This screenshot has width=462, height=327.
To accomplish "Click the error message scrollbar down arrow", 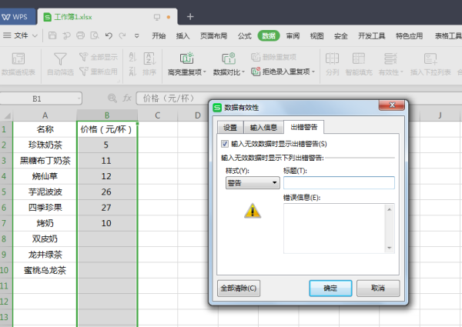I will coord(389,248).
